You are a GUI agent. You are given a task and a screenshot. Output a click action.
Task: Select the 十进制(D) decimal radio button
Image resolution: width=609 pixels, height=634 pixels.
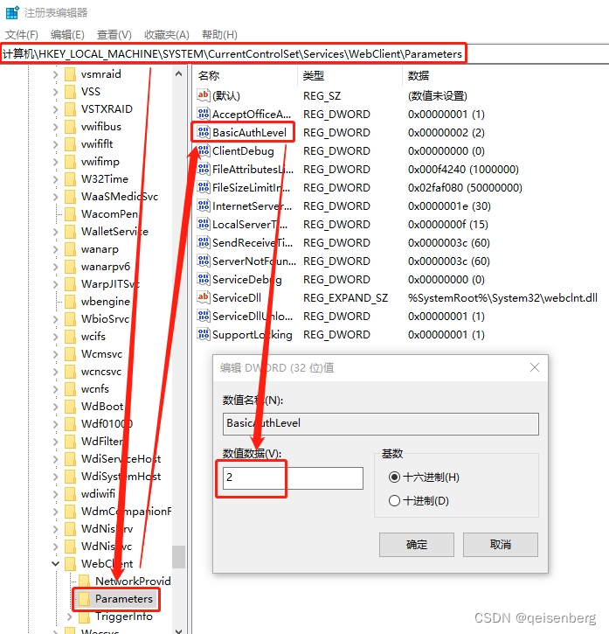[394, 501]
